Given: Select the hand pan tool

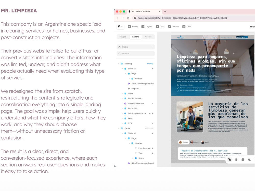Looking at the screenshot, I should pos(236,159).
